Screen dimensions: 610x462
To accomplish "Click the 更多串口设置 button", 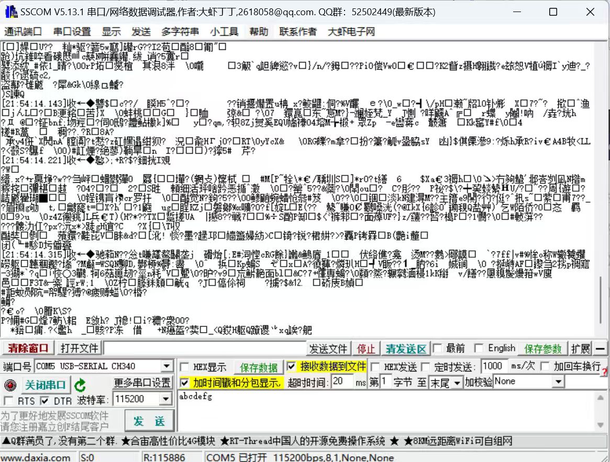I will (142, 382).
